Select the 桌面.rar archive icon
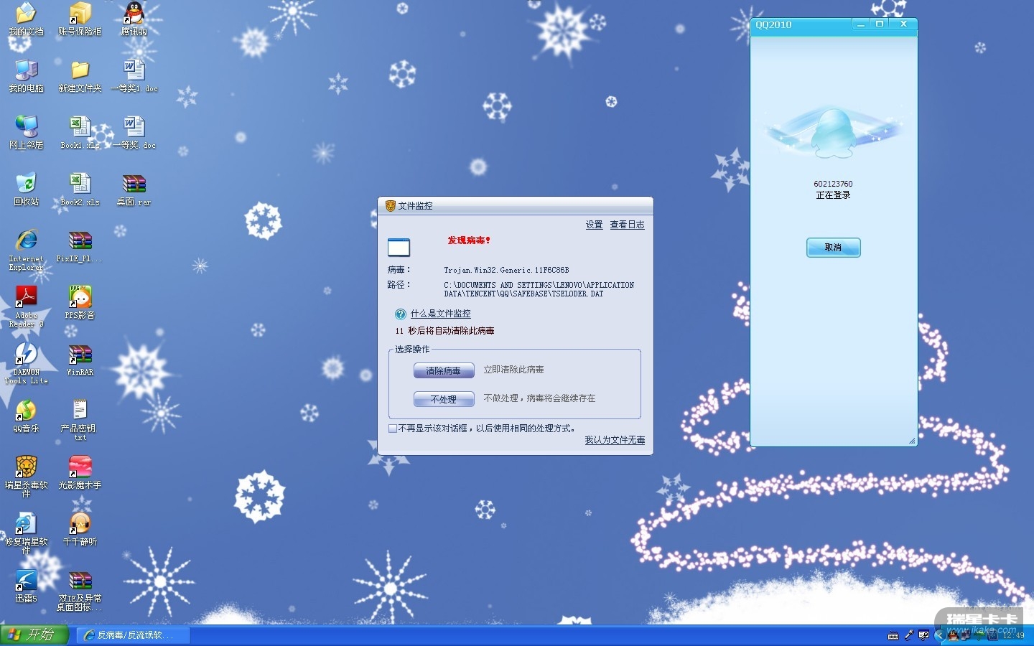Viewport: 1034px width, 646px height. click(134, 189)
